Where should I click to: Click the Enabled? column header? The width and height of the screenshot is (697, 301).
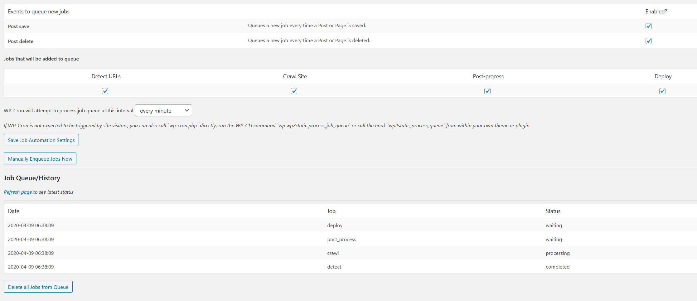click(656, 11)
